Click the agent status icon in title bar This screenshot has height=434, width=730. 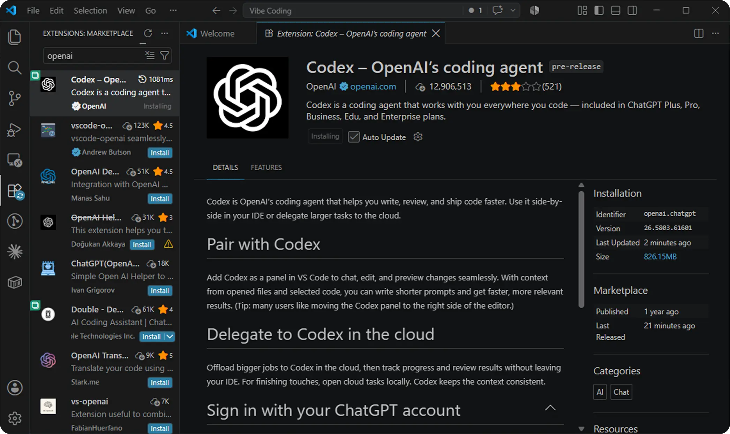click(534, 10)
